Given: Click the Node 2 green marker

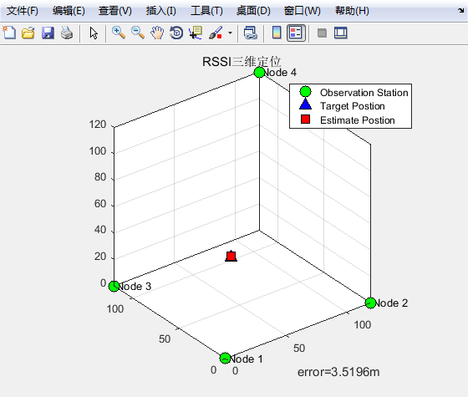Looking at the screenshot, I should tap(370, 303).
